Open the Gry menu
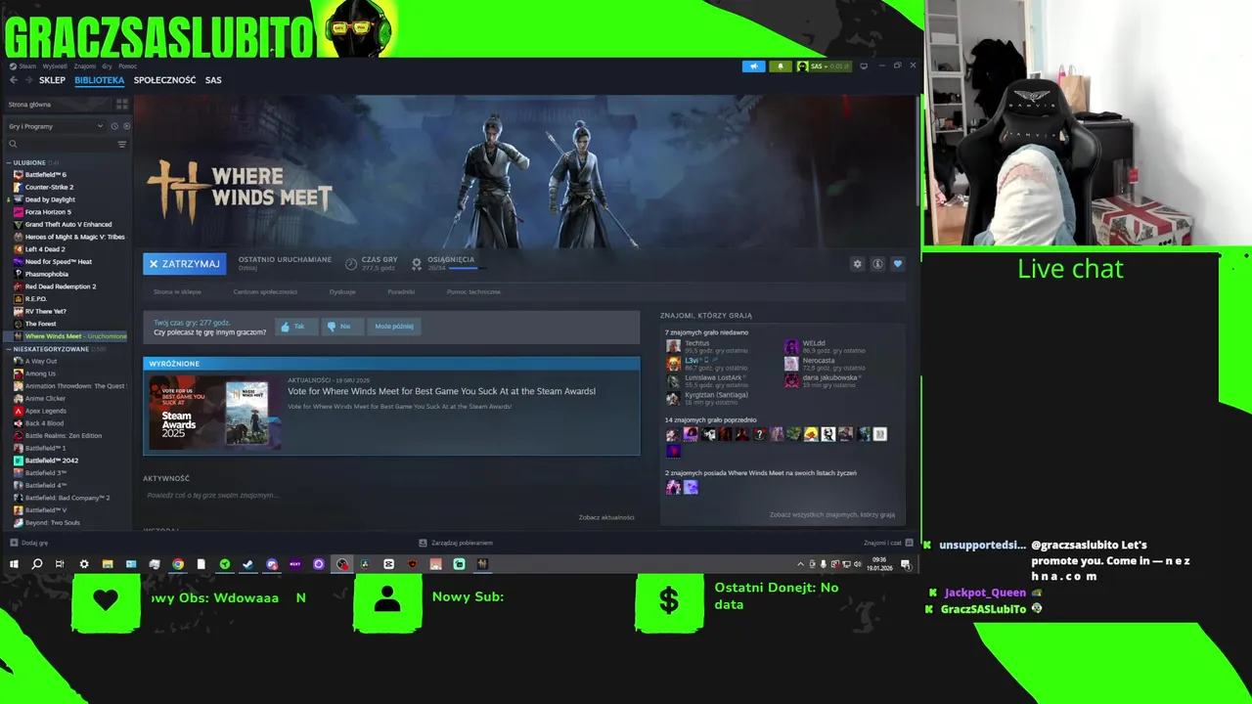 point(107,66)
